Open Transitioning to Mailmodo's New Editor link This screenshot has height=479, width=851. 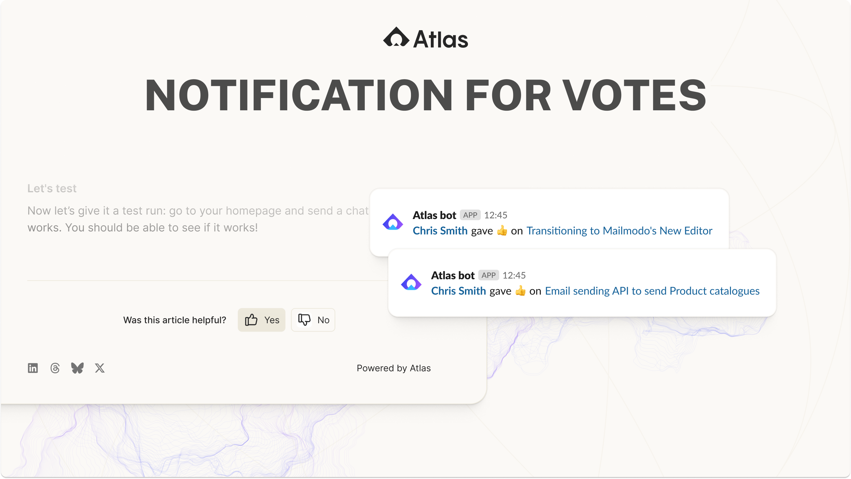(619, 231)
